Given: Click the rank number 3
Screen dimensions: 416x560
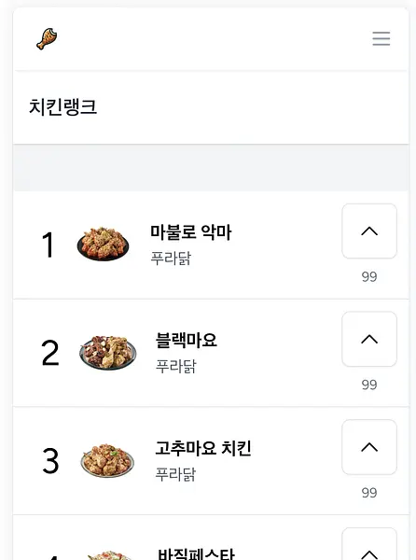Looking at the screenshot, I should click(x=50, y=461).
